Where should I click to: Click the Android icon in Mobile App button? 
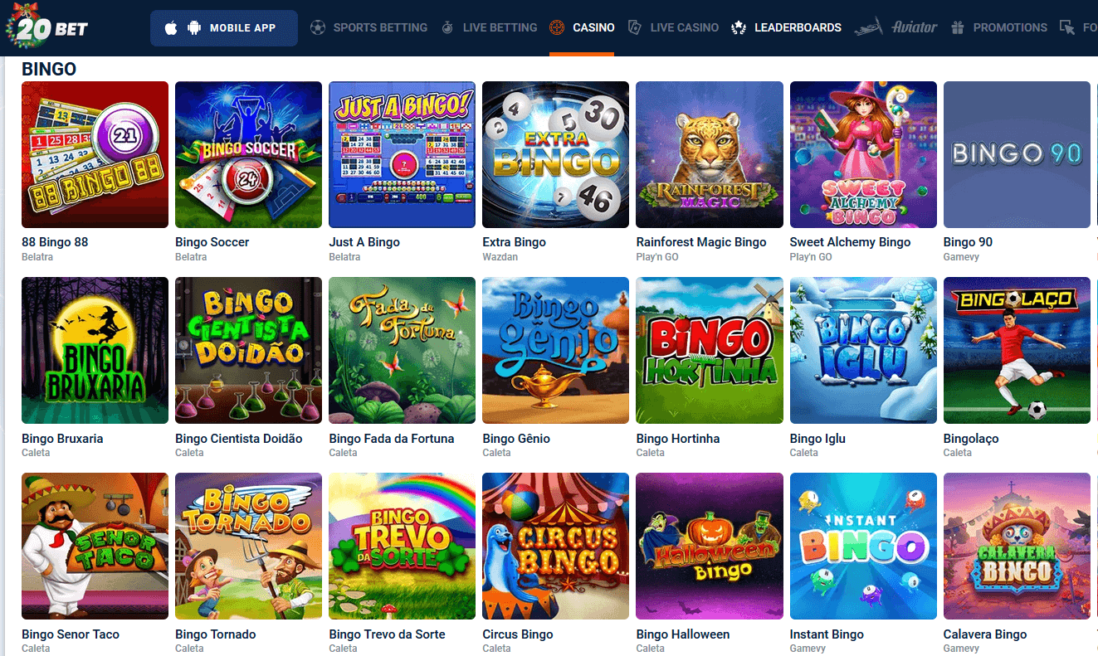pos(194,28)
